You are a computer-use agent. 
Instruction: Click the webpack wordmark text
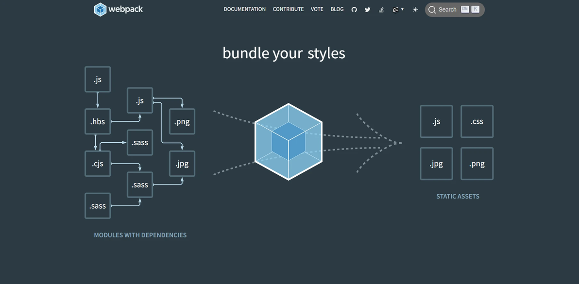pyautogui.click(x=125, y=9)
